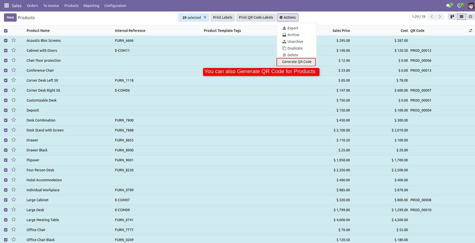Click Generate QR Code action
The image size is (475, 243).
click(x=297, y=62)
